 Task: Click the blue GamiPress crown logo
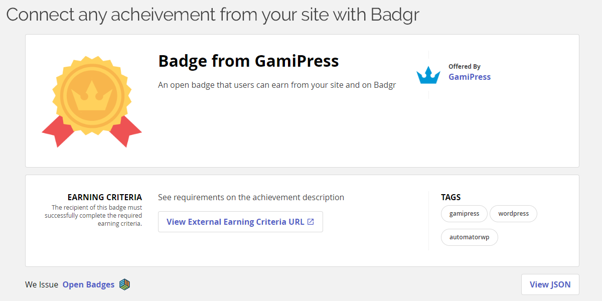pos(428,75)
